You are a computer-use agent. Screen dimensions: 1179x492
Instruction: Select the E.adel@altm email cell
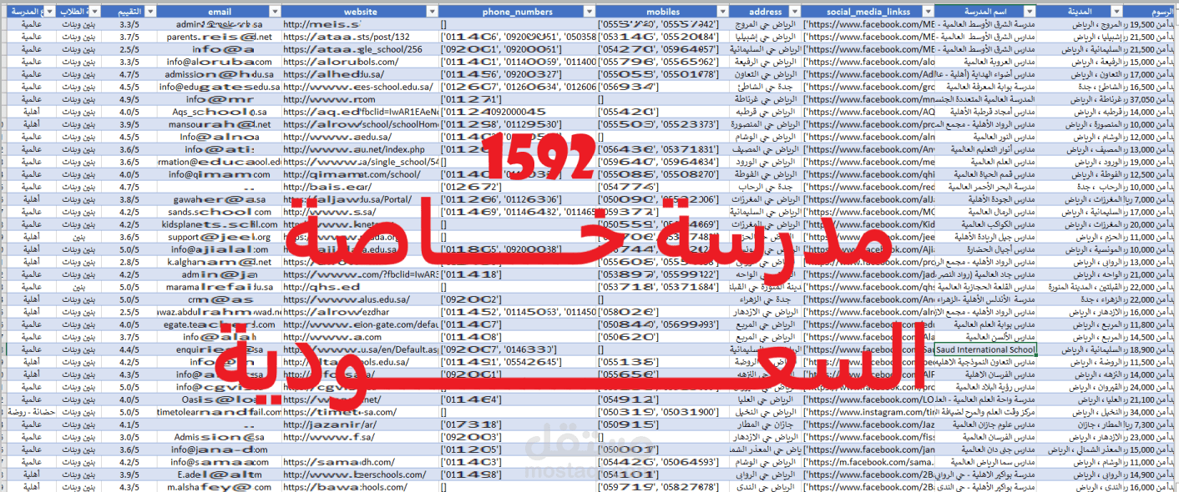point(220,474)
